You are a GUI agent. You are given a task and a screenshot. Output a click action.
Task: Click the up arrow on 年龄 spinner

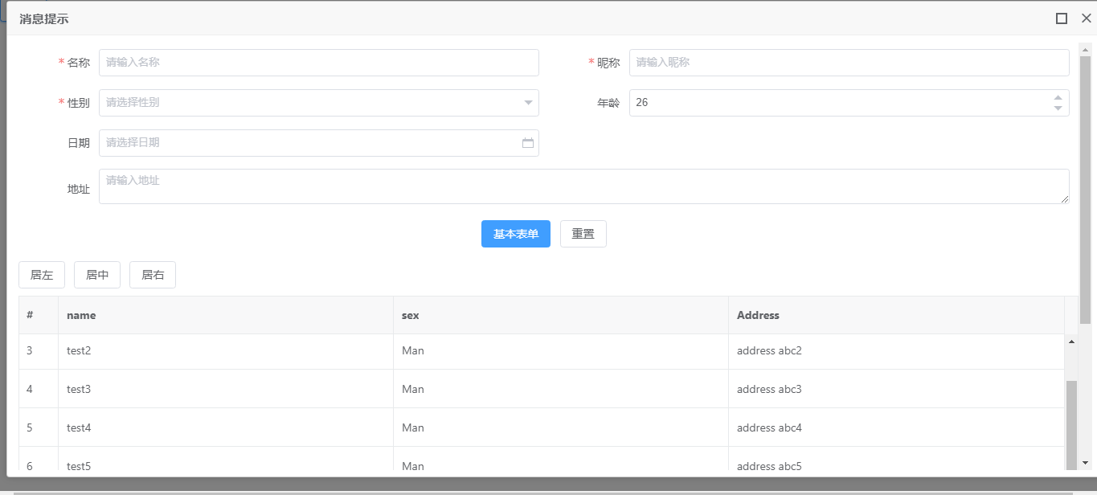(1058, 97)
